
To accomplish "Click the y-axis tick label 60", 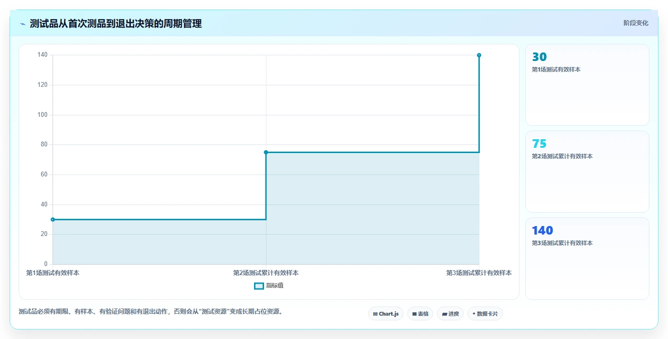I will point(44,175).
